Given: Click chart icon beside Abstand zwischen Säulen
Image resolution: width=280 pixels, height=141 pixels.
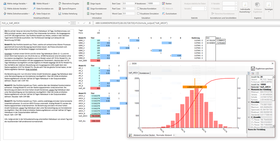Looking at the screenshot, I should tap(130, 135).
